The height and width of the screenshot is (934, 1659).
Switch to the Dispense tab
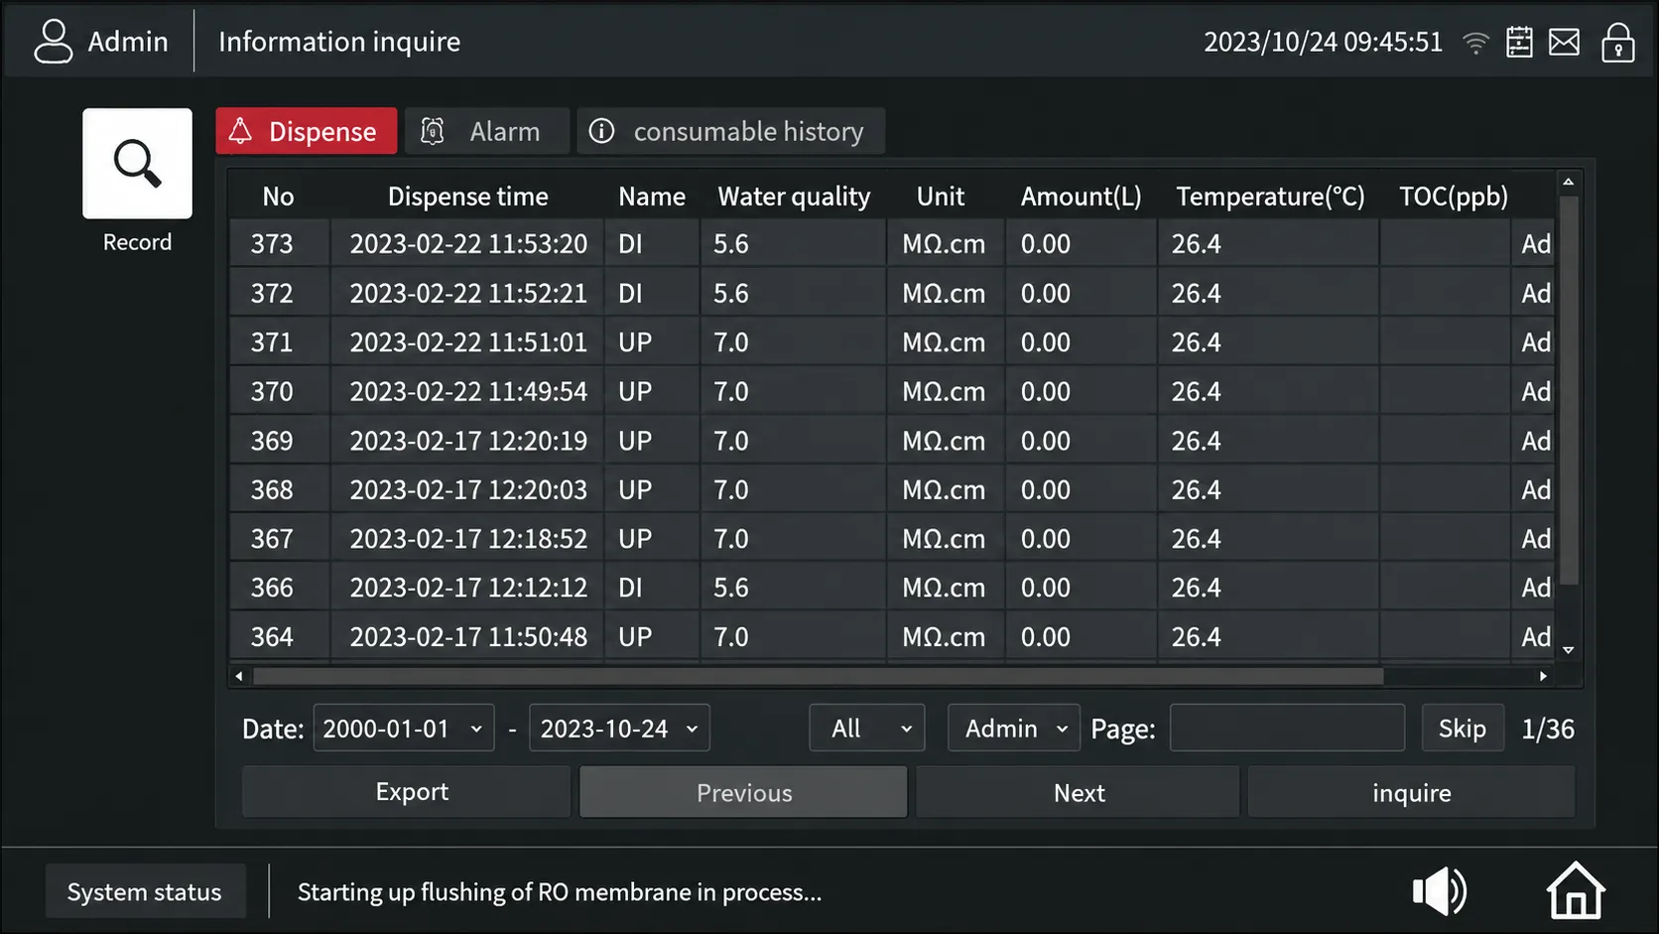[x=307, y=131]
